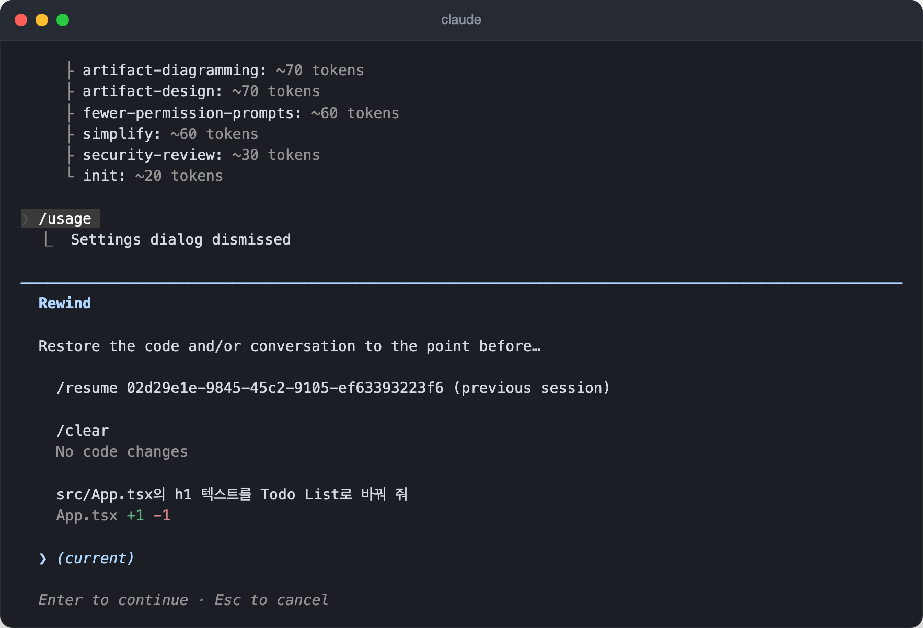Select the /clear rewind point
Viewport: 923px width, 628px height.
[x=83, y=431]
